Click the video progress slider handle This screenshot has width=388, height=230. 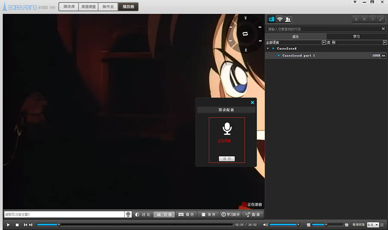(x=59, y=224)
